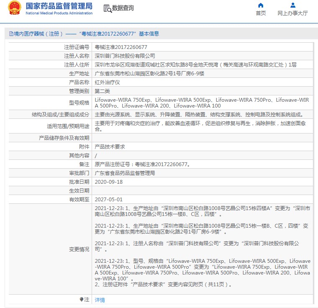Click the 产品名称 label
This screenshot has width=318, height=308.
(79, 82)
